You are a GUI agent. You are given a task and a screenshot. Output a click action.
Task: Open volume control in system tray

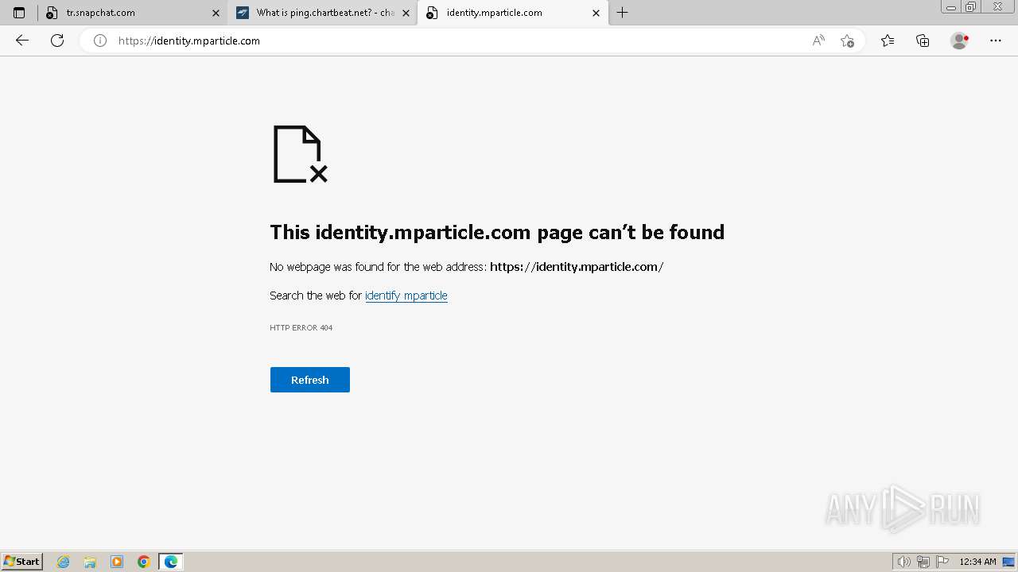coord(904,562)
